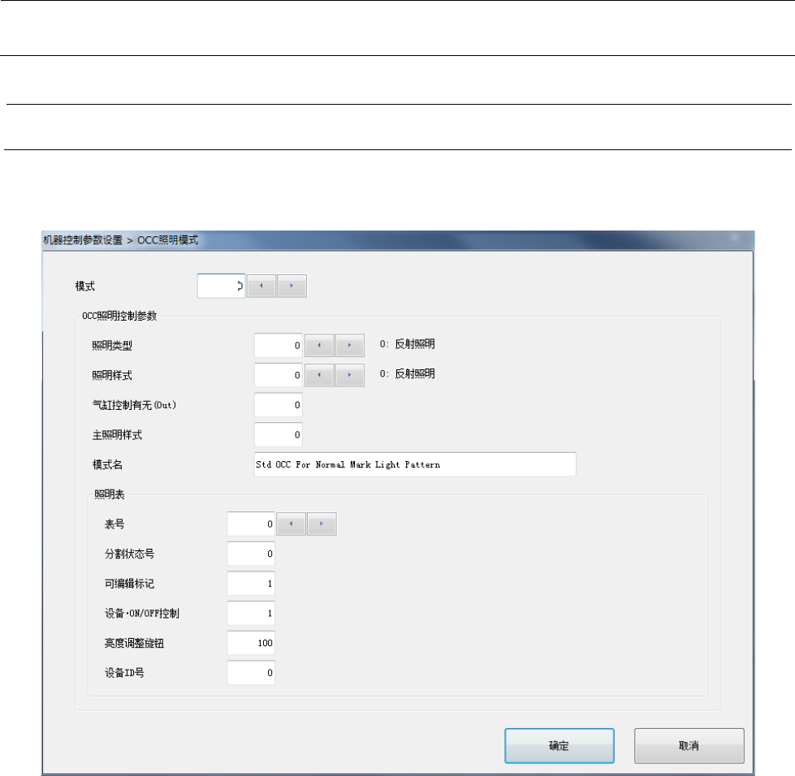Screen dimensions: 795x776
Task: Click the 模式 value input field
Action: point(221,286)
